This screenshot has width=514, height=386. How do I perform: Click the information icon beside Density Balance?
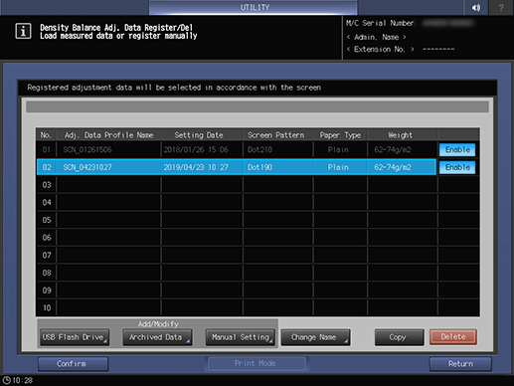pos(23,31)
